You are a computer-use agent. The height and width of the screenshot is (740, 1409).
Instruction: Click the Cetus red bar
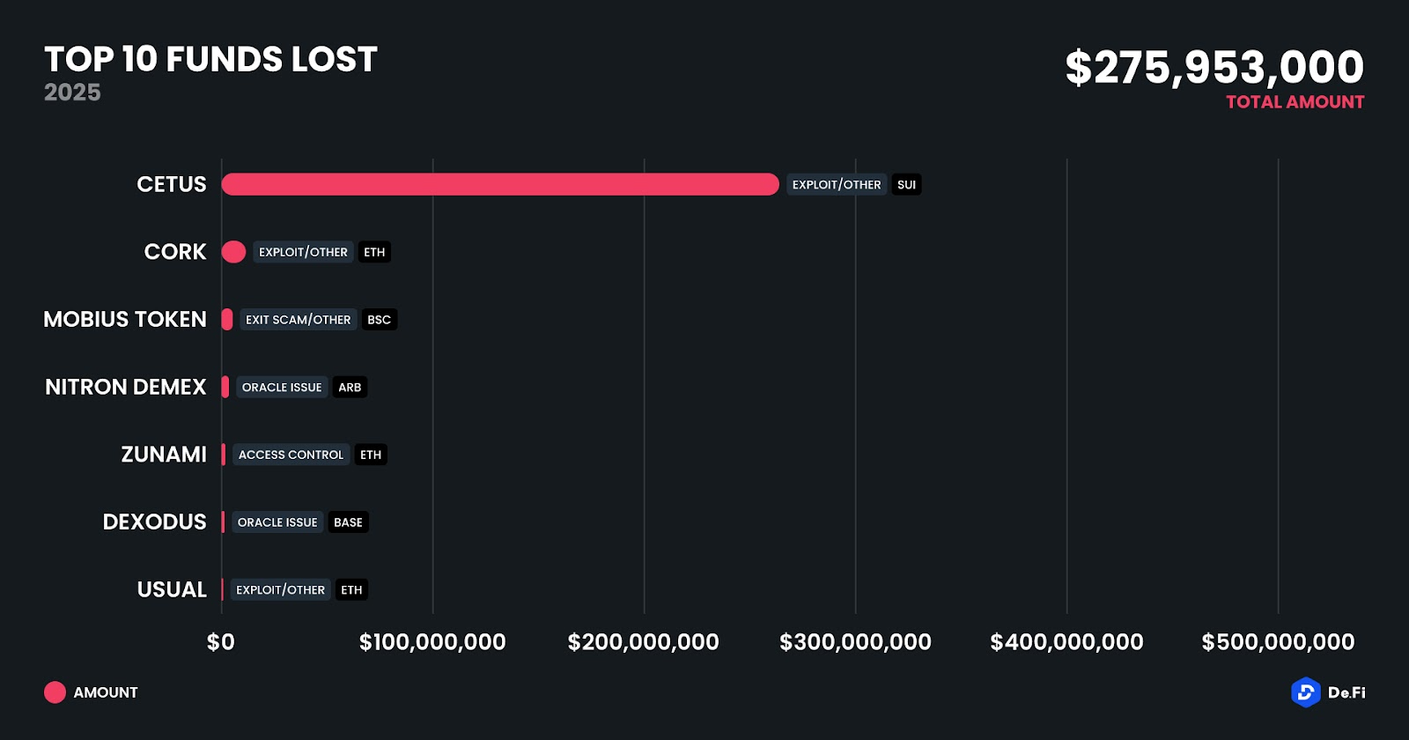(499, 184)
